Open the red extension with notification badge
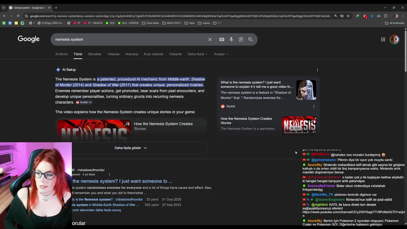This screenshot has width=407, height=229. click(x=365, y=16)
